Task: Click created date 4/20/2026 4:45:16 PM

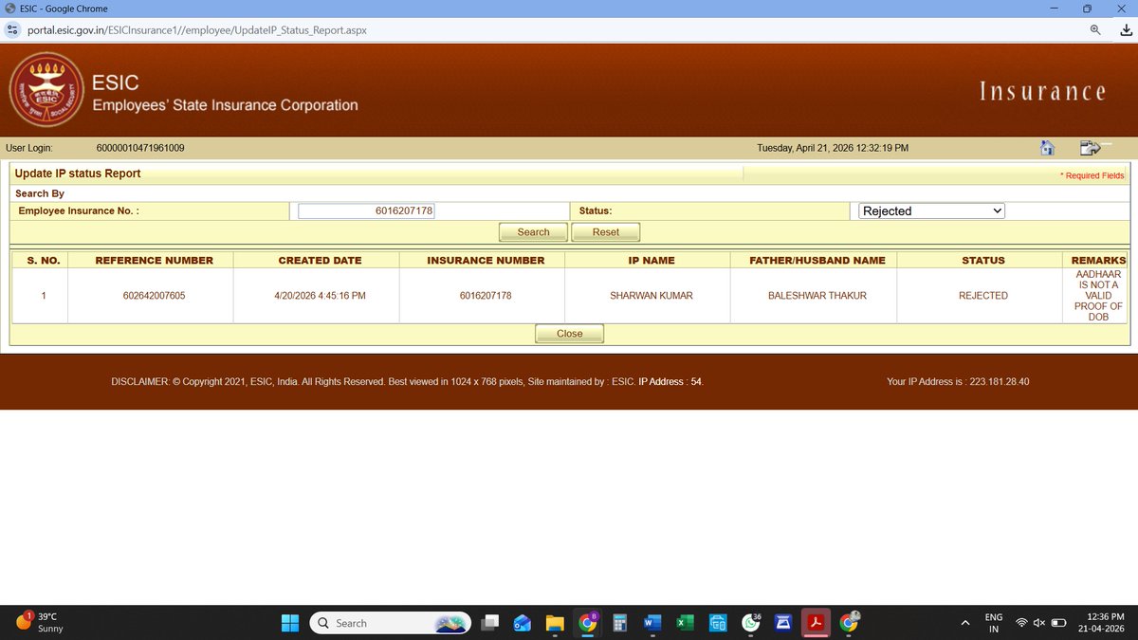Action: tap(318, 296)
